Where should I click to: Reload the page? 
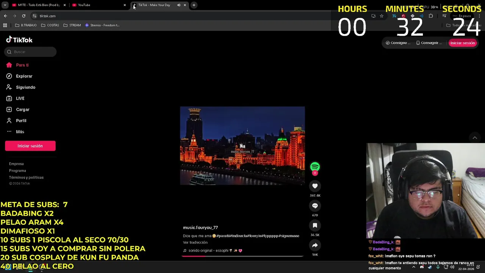[23, 16]
